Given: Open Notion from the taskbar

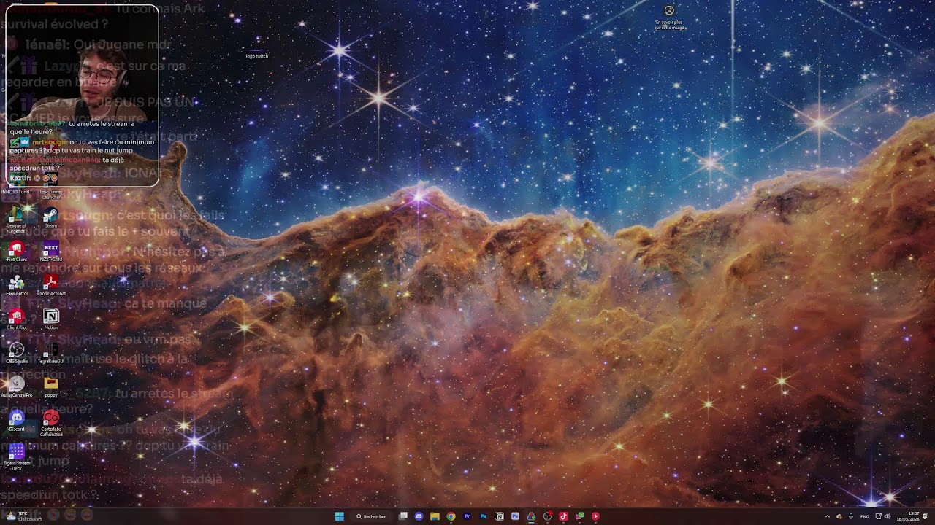Looking at the screenshot, I should click(x=499, y=516).
